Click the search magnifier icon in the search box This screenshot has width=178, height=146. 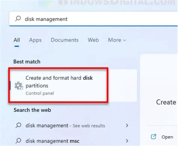pyautogui.click(x=18, y=19)
